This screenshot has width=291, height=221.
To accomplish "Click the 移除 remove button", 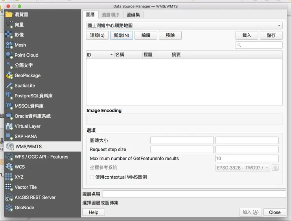I will 170,35.
